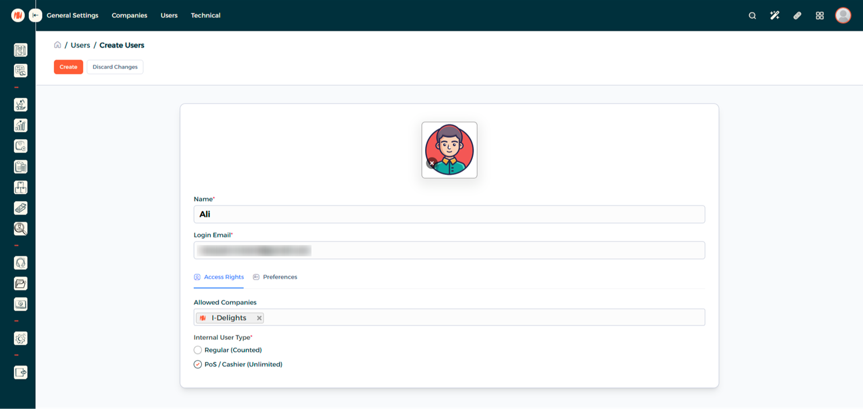Collapse the sidebar with the arrow toggle

pyautogui.click(x=36, y=16)
